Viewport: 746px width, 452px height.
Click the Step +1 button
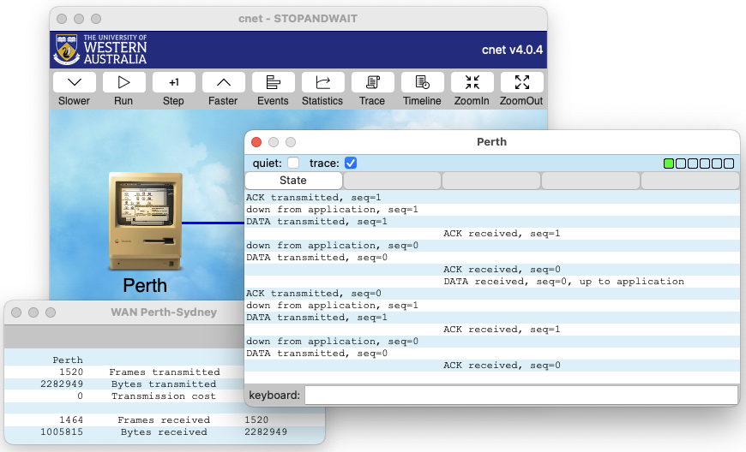[x=174, y=82]
